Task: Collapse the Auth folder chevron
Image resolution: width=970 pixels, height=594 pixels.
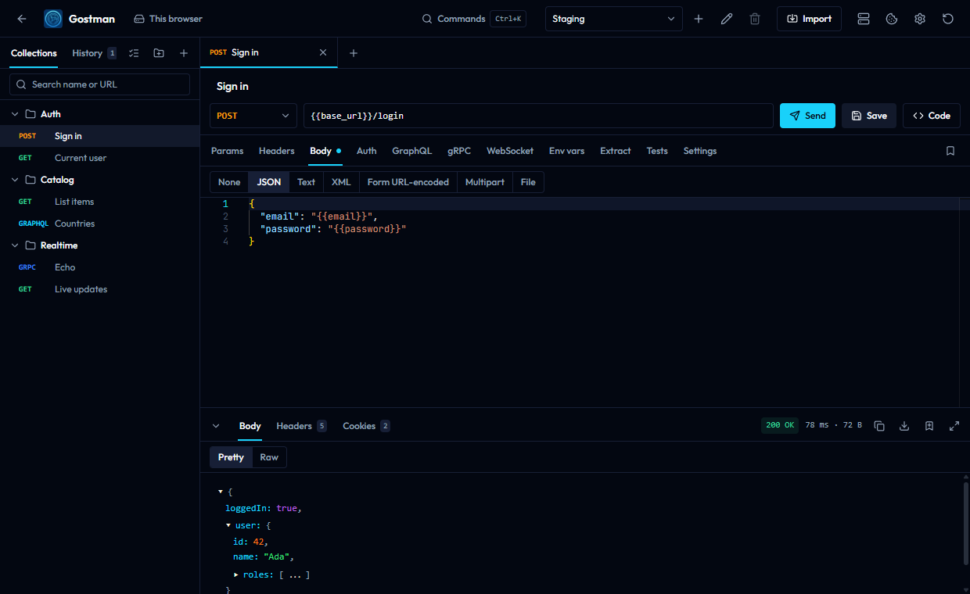Action: click(x=15, y=114)
